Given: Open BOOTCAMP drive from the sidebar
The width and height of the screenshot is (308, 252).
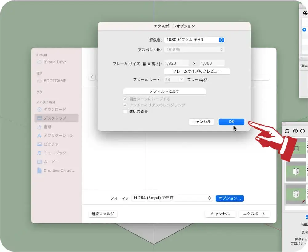Looking at the screenshot, I should 55,81.
